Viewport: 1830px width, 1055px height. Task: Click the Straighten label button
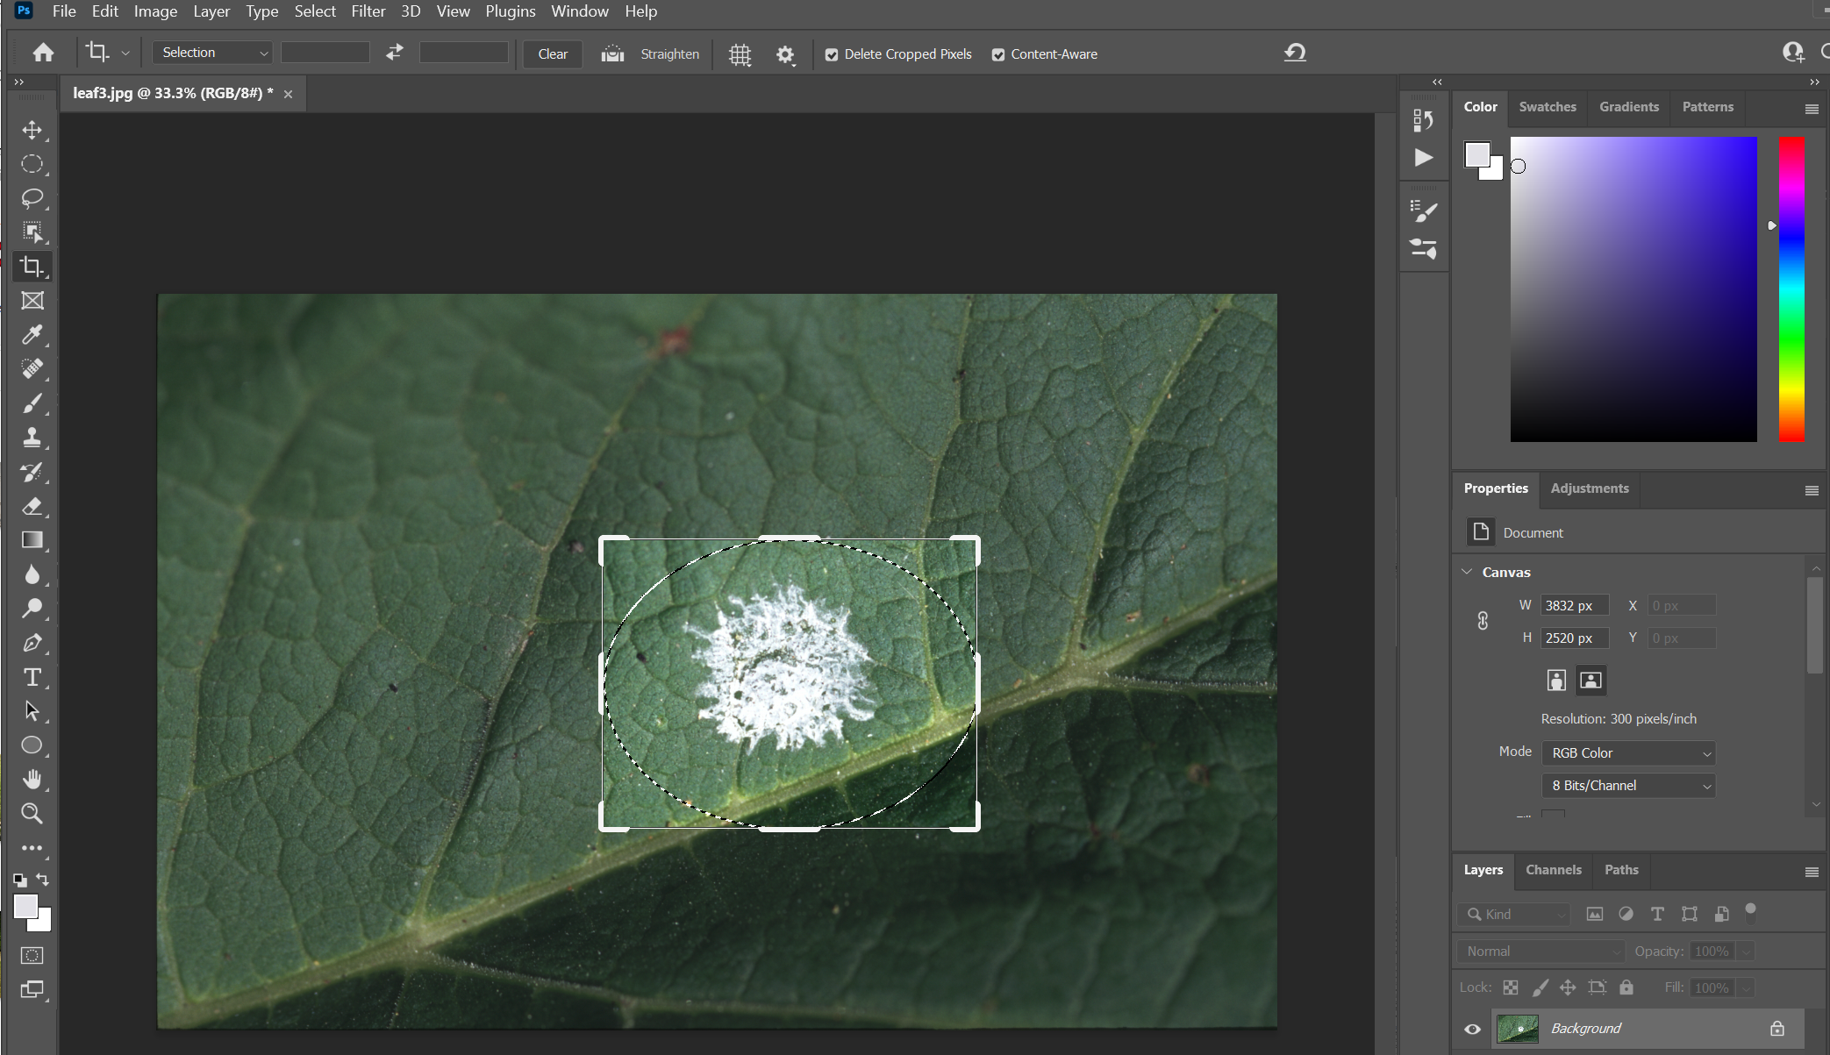click(x=670, y=54)
